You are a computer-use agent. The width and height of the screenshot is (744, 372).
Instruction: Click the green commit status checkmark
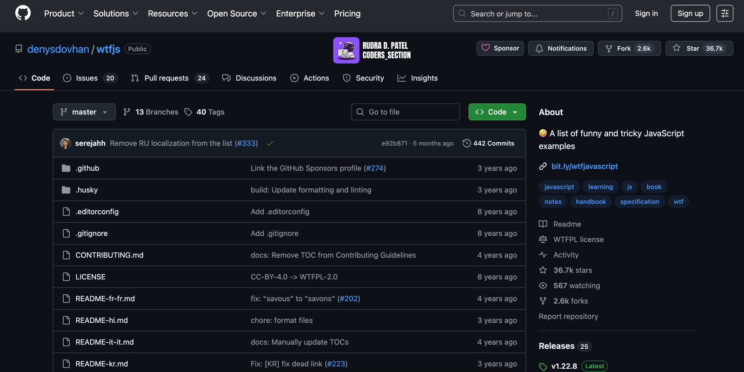point(270,143)
